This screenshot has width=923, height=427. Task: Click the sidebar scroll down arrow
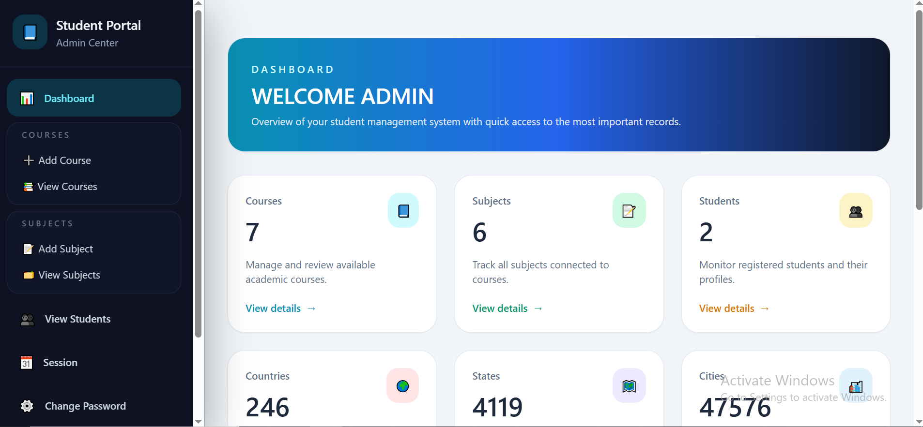tap(198, 422)
